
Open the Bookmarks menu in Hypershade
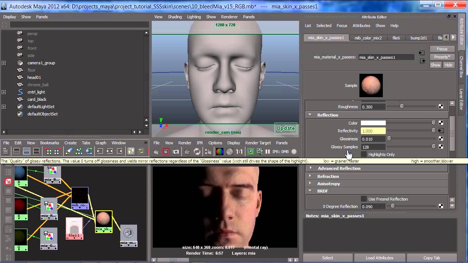coord(49,143)
